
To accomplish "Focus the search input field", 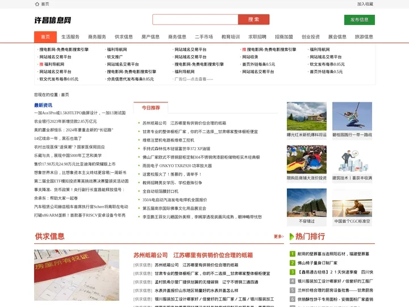I will point(195,19).
